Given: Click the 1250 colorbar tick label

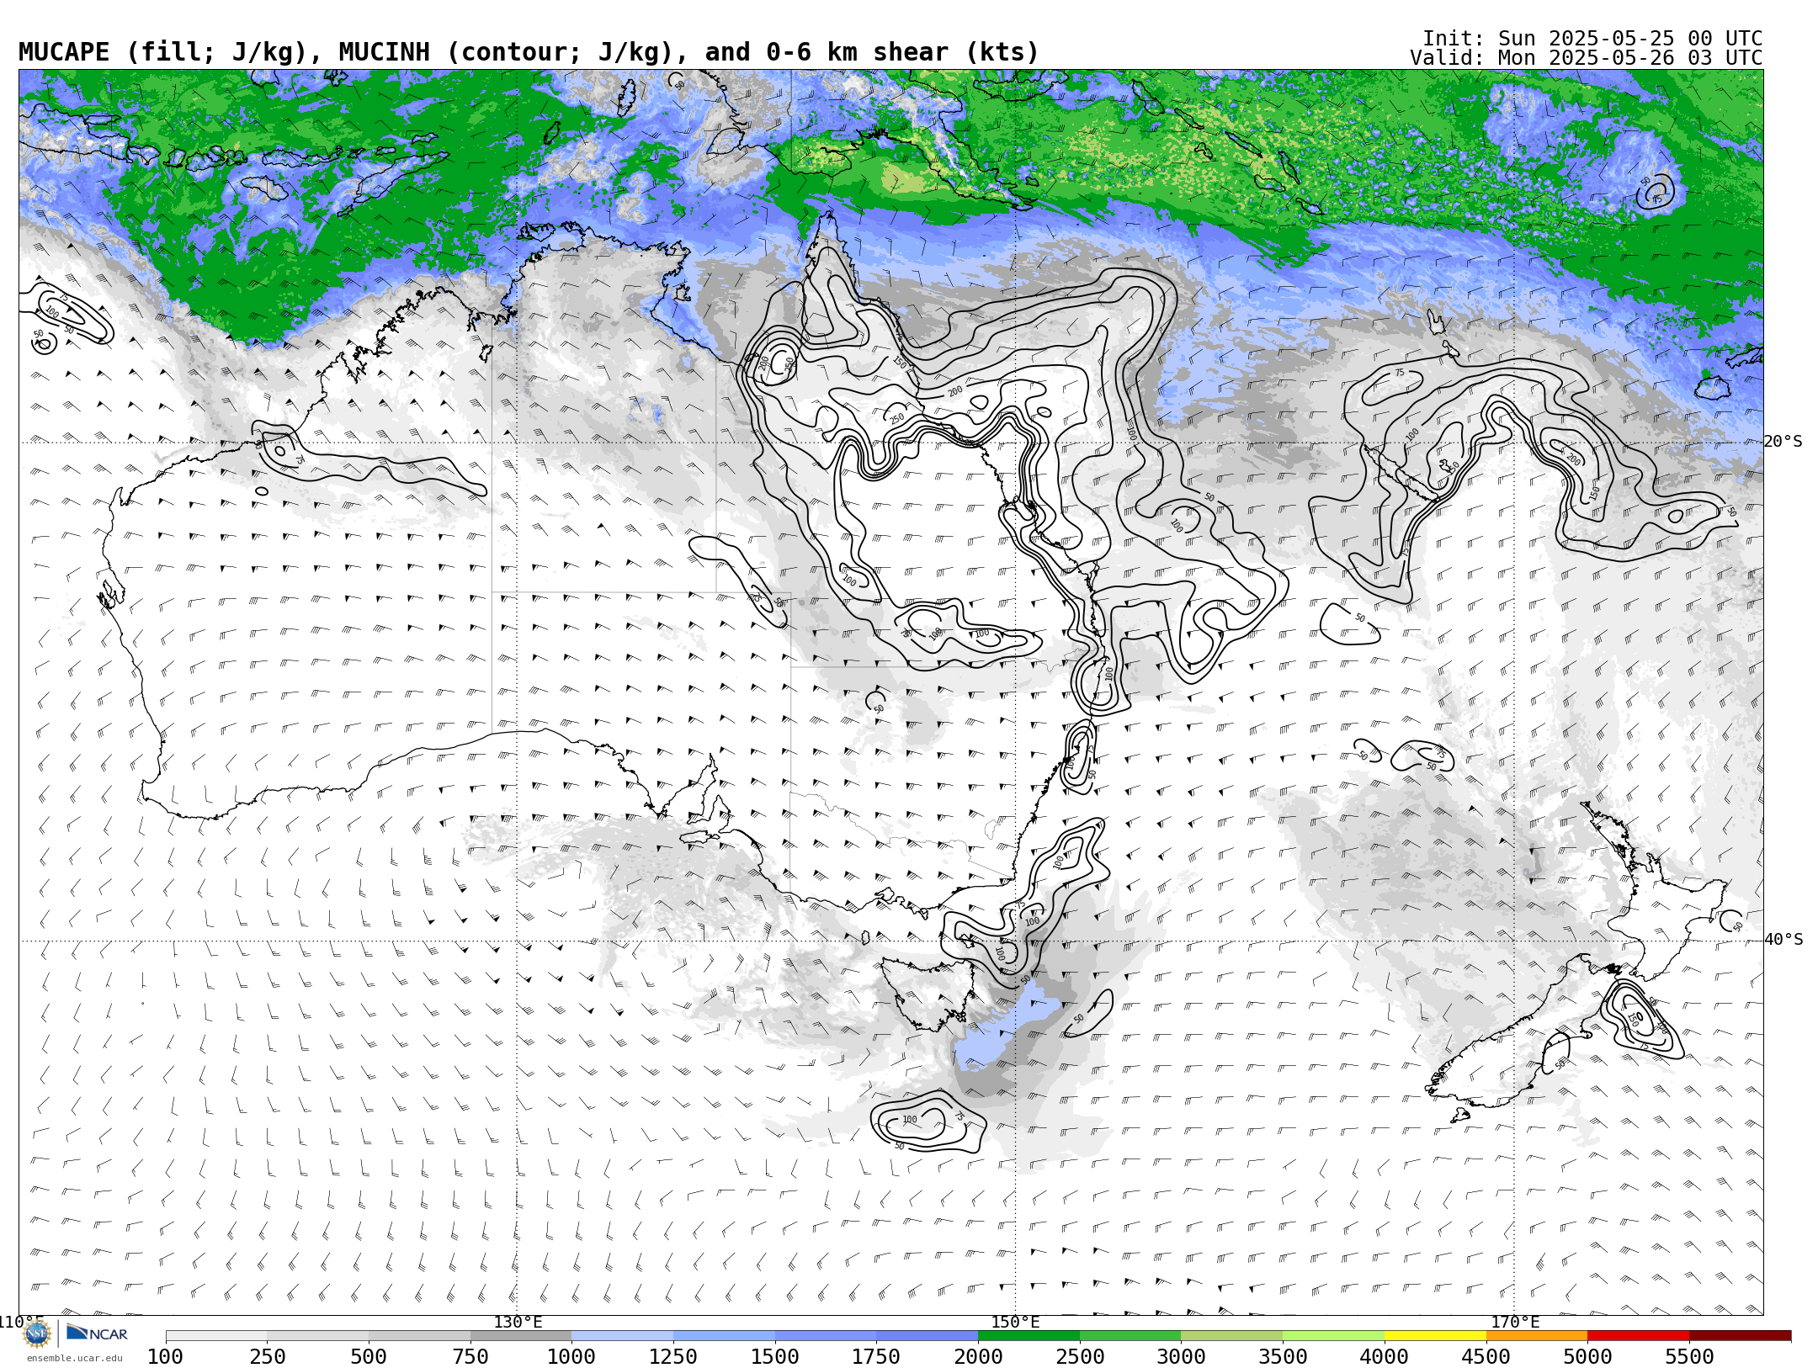Looking at the screenshot, I should coord(673,1356).
